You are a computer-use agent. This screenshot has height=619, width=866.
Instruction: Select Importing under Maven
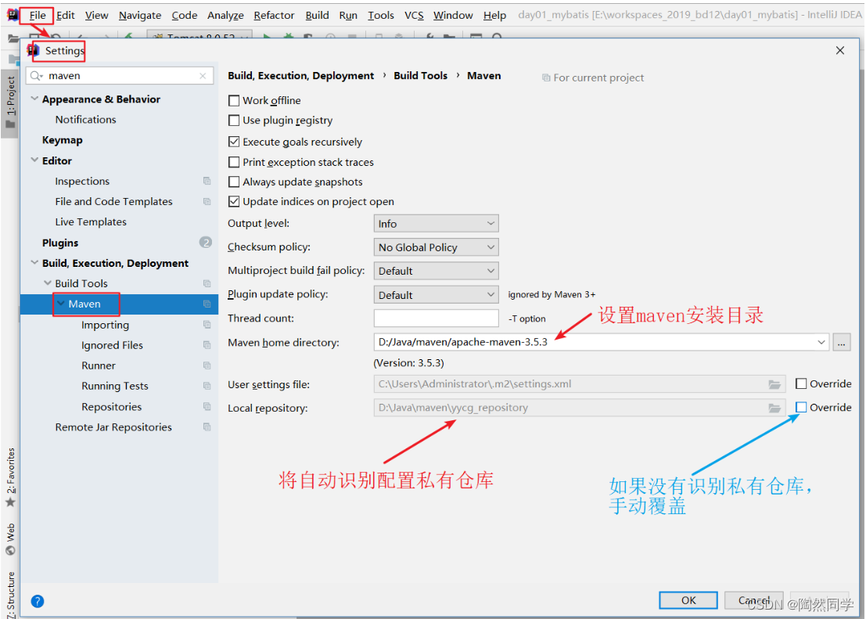pyautogui.click(x=105, y=325)
